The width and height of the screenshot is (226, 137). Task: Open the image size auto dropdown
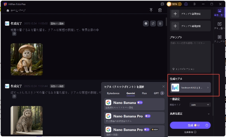(x=200, y=105)
